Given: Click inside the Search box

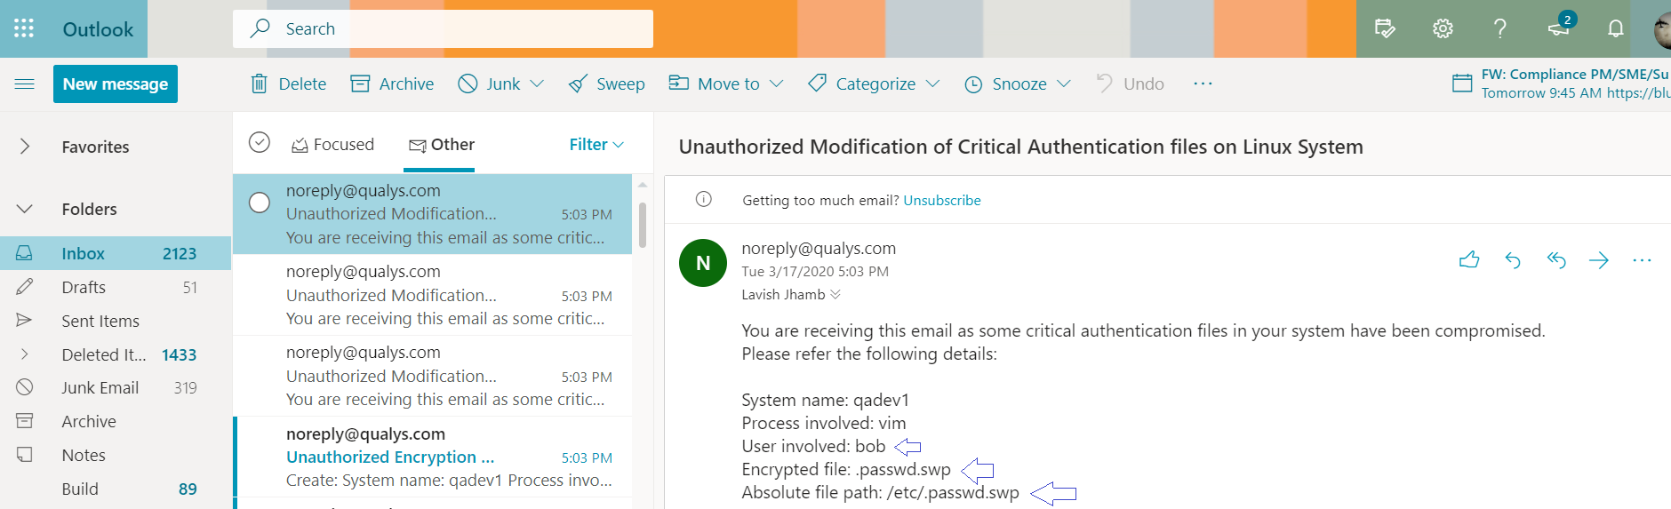Looking at the screenshot, I should pyautogui.click(x=443, y=28).
